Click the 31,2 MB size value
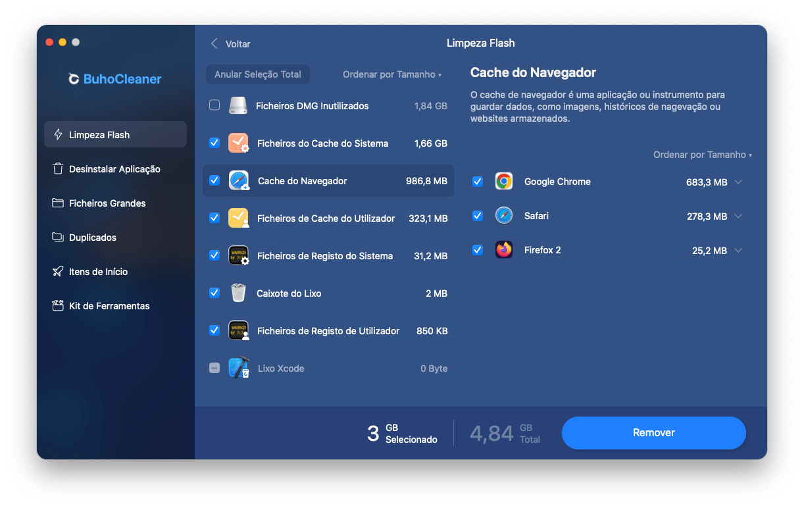Viewport: 804px width, 508px height. tap(431, 256)
